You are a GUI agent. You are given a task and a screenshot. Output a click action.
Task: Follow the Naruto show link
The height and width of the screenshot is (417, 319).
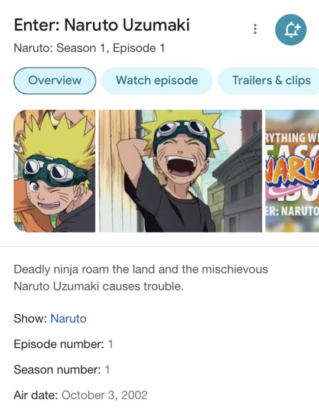click(x=69, y=318)
